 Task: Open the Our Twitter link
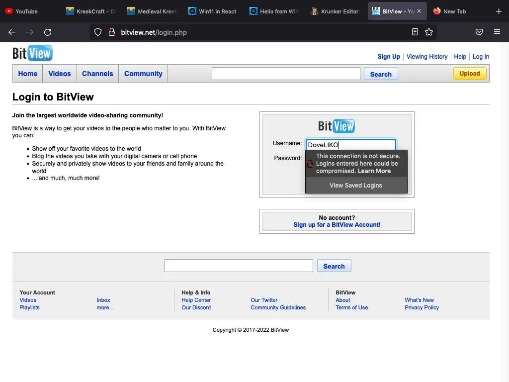264,300
